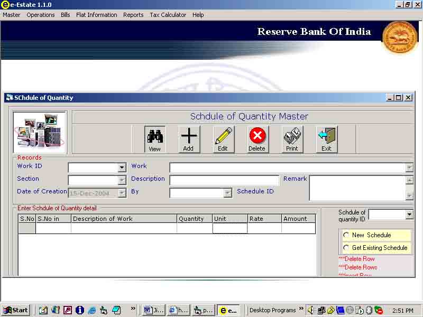Expand Desktop Programs toolbar chevron
423x317 pixels.
(x=301, y=308)
